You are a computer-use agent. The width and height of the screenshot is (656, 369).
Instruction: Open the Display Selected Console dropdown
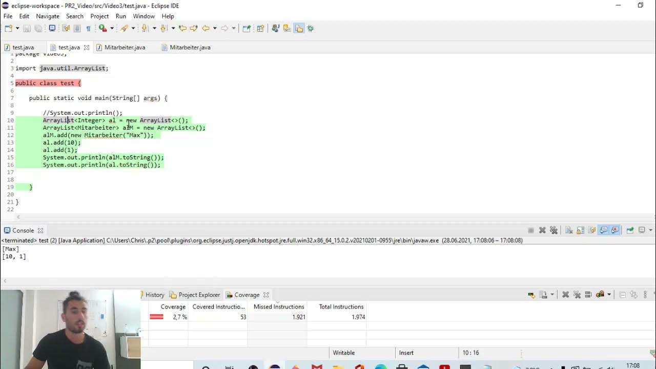[650, 231]
